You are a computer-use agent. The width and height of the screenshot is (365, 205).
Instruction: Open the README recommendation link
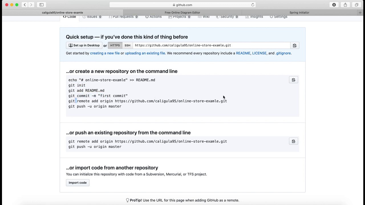[243, 53]
